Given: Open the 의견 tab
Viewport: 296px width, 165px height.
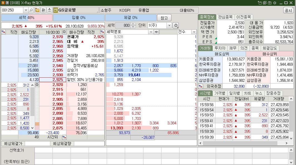Looking at the screenshot, I should coord(244,48).
